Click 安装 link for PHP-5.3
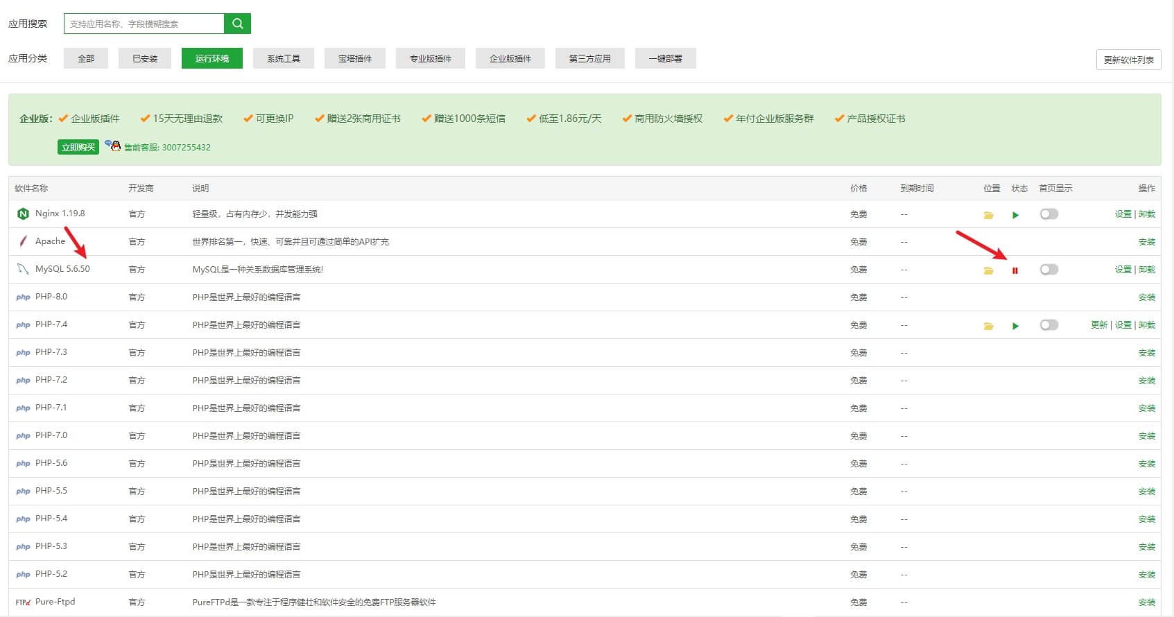Image resolution: width=1174 pixels, height=617 pixels. [x=1147, y=547]
